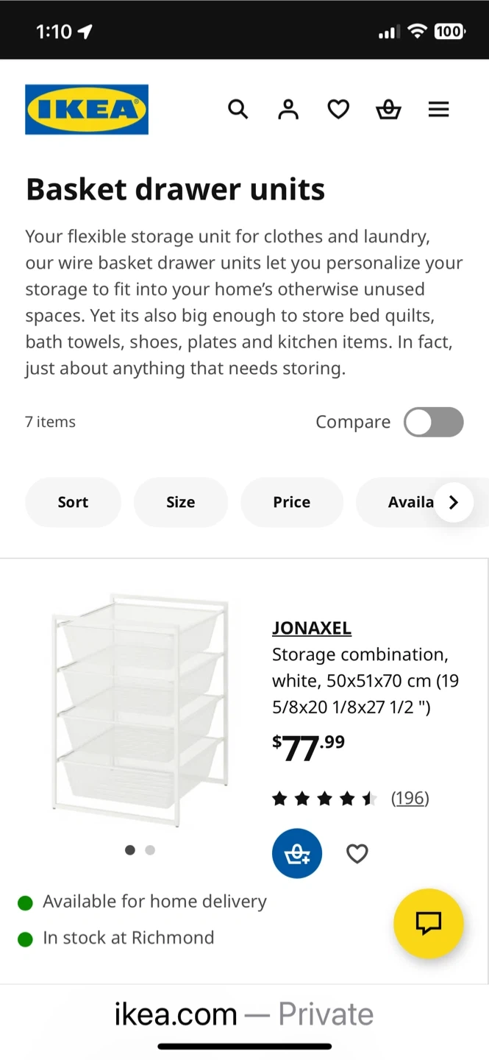Open the JONAXEL product link
Screen dimensions: 489x1060
coord(312,628)
